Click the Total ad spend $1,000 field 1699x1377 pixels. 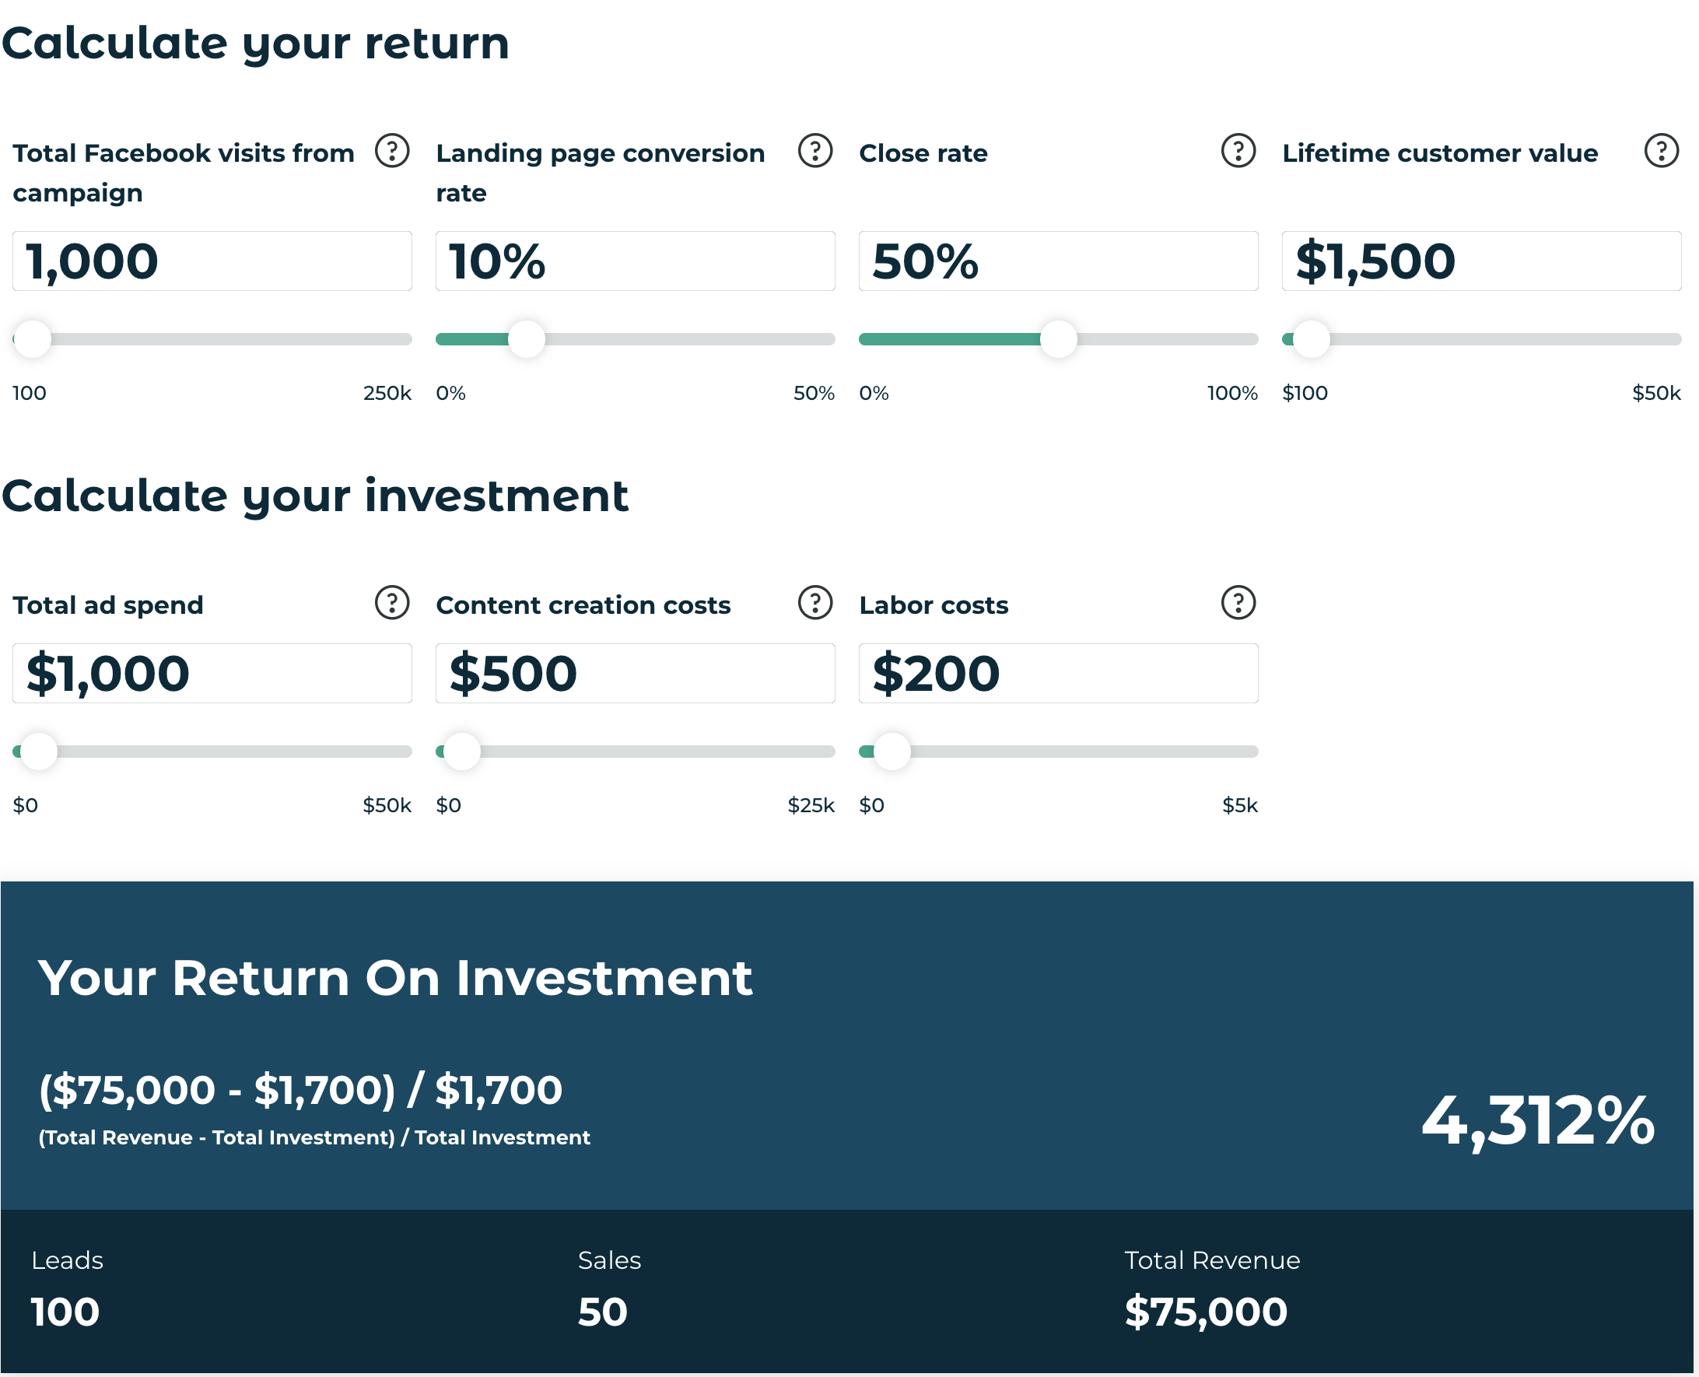pyautogui.click(x=212, y=674)
